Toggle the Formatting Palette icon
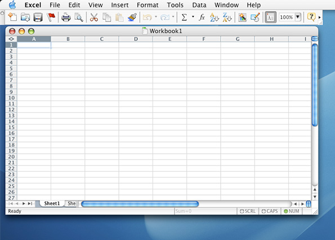Image resolution: width=335 pixels, height=240 pixels. pos(270,17)
